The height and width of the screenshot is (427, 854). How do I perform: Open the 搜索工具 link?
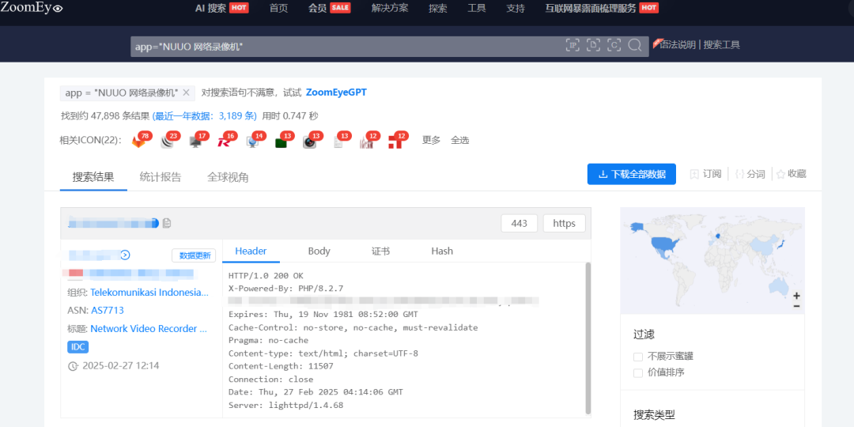click(722, 45)
